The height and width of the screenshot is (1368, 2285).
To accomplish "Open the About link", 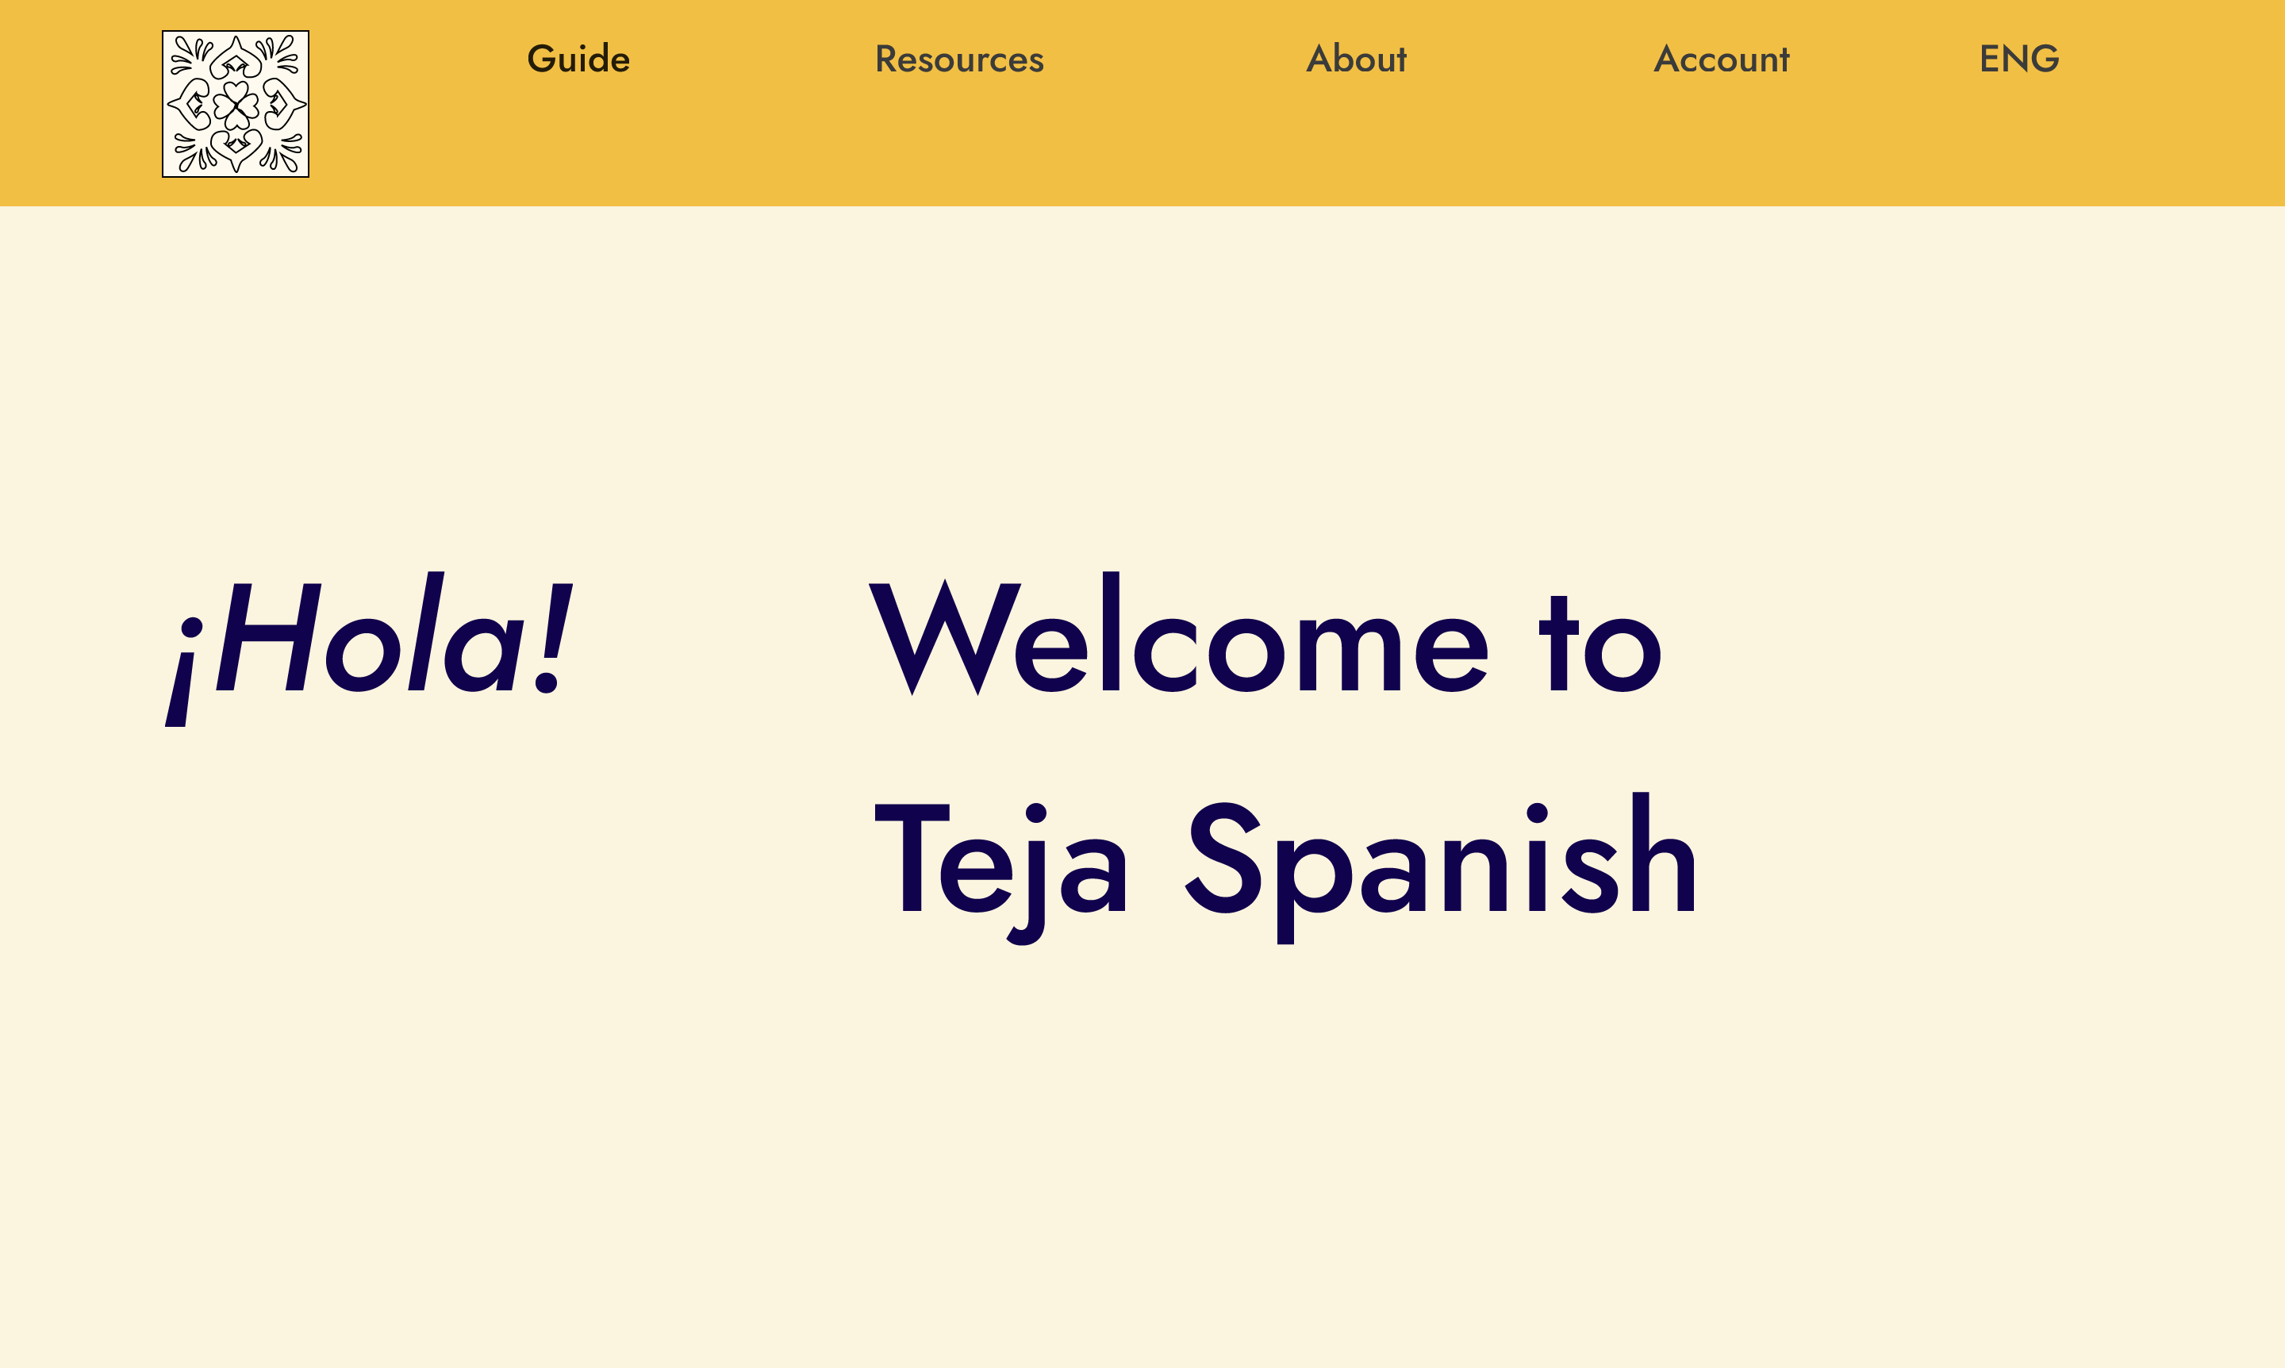I will [1356, 59].
